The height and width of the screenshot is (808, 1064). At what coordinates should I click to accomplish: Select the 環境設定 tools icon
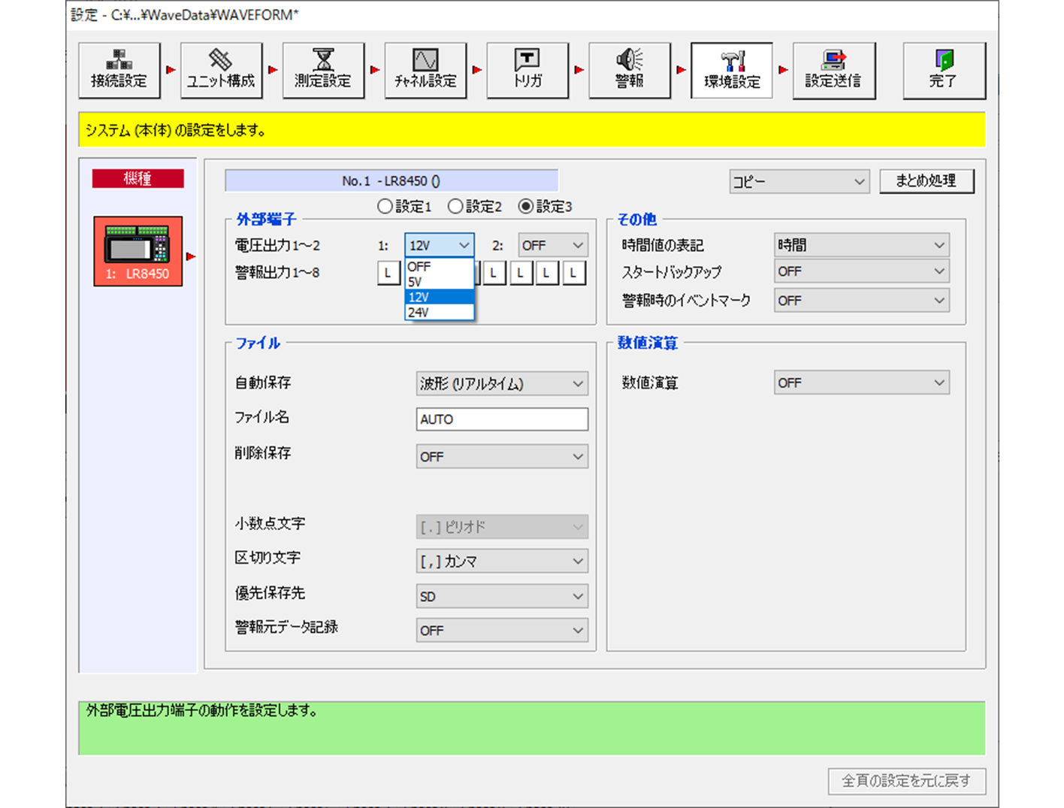click(732, 70)
